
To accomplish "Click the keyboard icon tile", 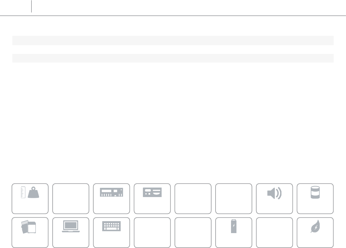I will coord(111,233).
